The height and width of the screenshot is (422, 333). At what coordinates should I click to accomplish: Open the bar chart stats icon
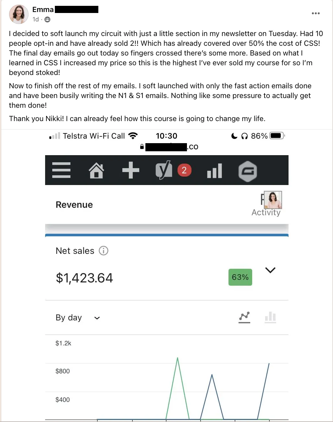point(215,170)
